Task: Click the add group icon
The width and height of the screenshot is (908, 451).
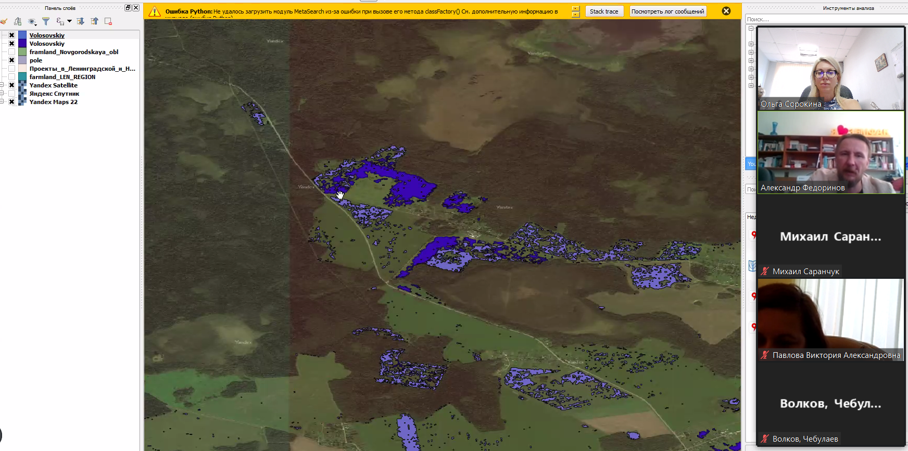Action: click(18, 21)
